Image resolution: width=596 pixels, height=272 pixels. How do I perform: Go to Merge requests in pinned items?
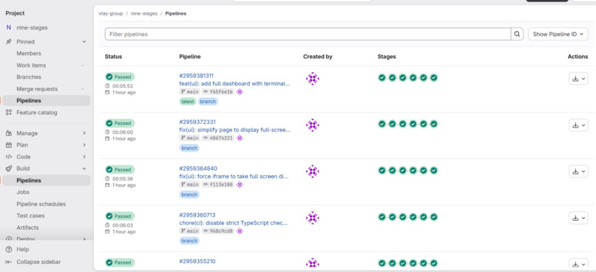point(37,89)
